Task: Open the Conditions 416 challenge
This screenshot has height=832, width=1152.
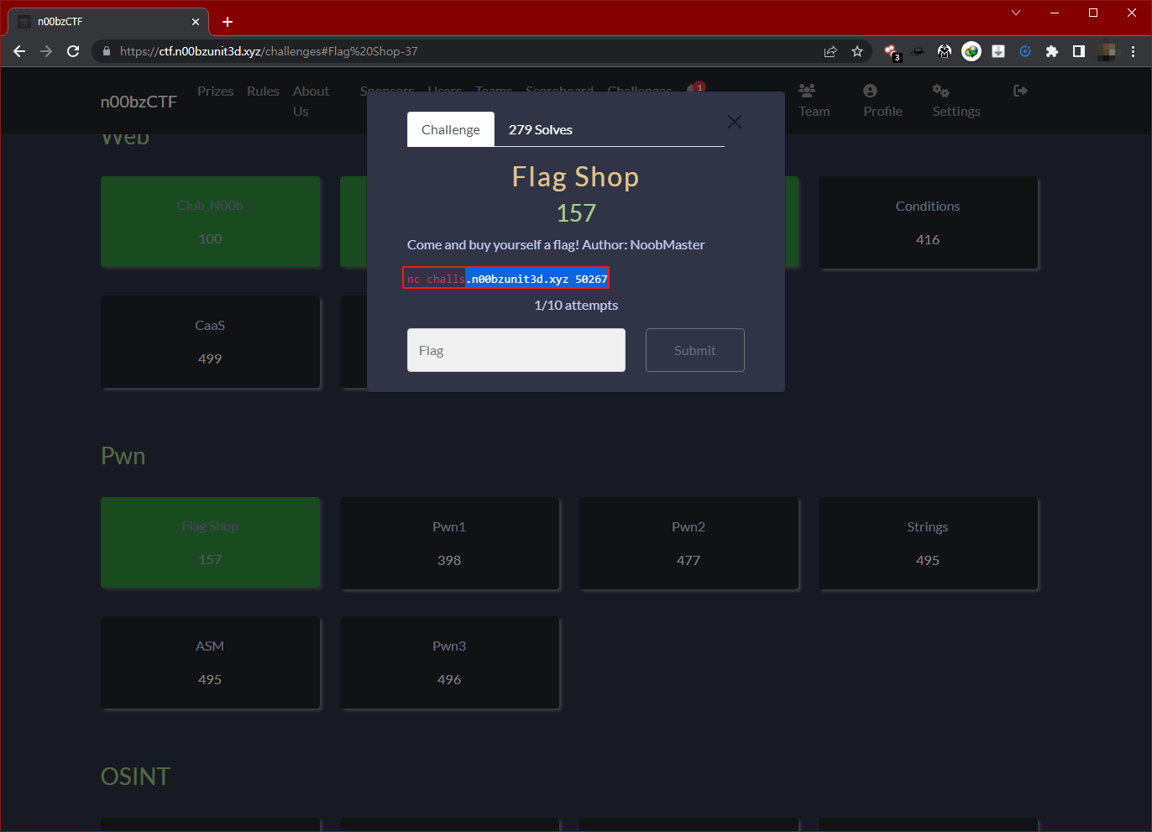Action: point(928,222)
